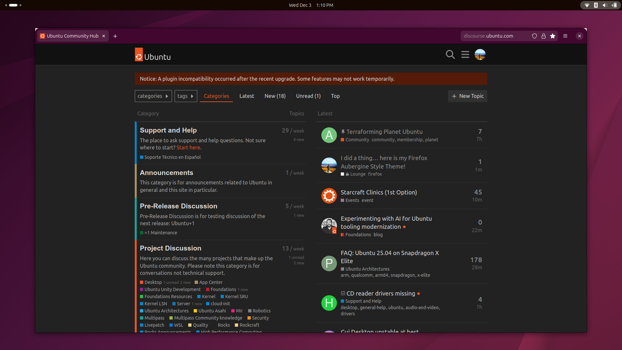
Task: Click the New Topic button
Action: tap(467, 96)
